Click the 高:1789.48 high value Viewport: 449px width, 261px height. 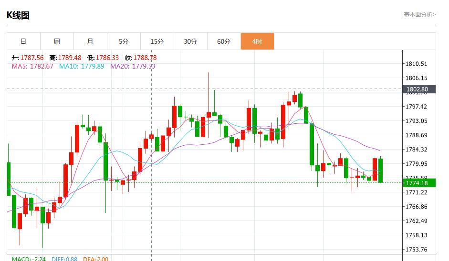point(65,58)
